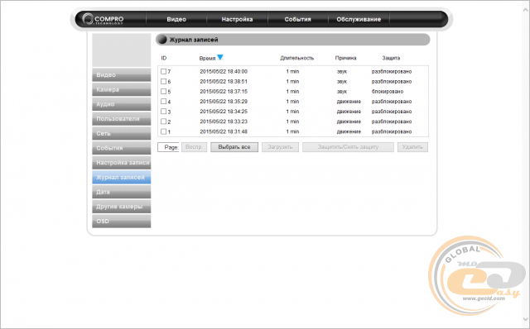Click the timestamp 2015/05/22 18:31:48

(224, 131)
